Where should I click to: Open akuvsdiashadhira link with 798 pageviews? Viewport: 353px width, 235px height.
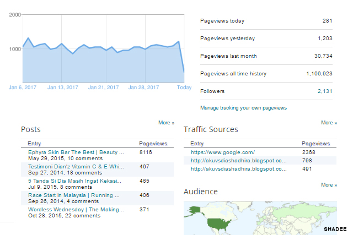[239, 161]
